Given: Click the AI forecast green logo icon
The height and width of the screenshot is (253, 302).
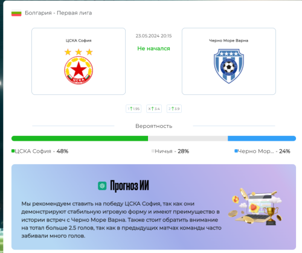Looking at the screenshot, I should (102, 185).
